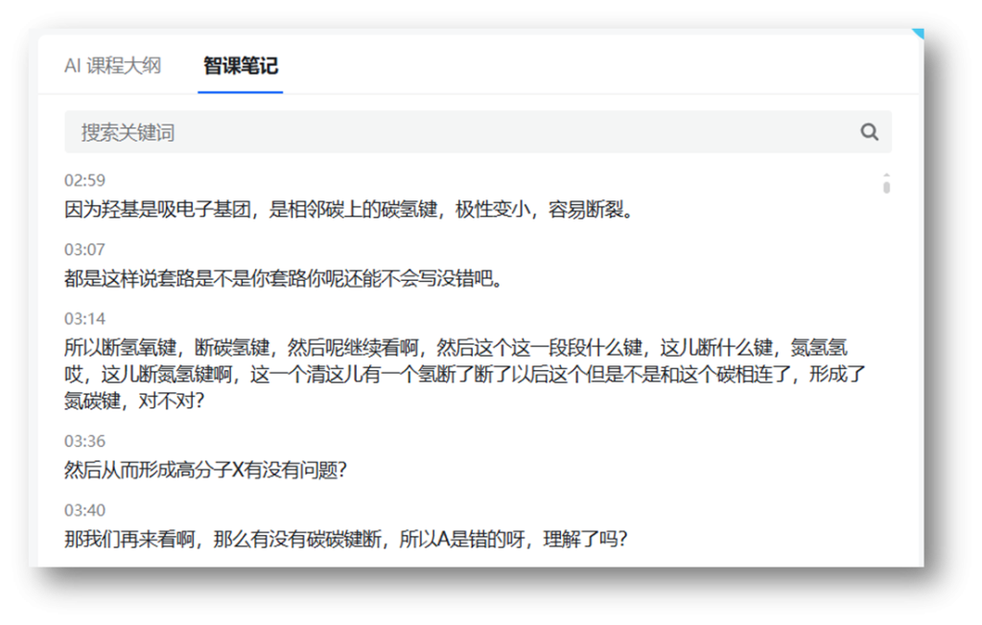
Task: Switch to the AI 课程大纲 tab
Action: click(x=113, y=65)
